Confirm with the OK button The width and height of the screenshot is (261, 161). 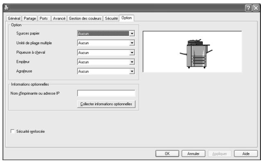pos(167,154)
